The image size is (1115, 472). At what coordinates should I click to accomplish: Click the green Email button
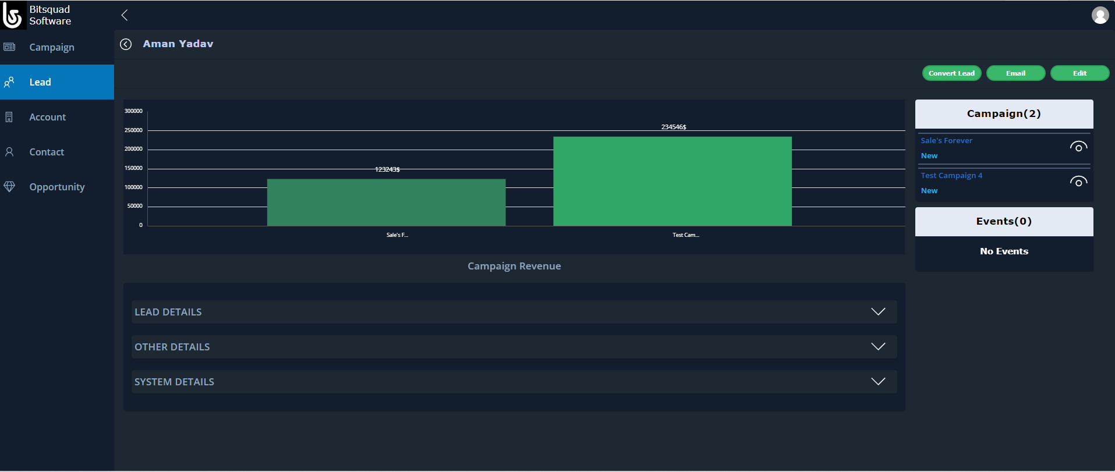coord(1015,73)
